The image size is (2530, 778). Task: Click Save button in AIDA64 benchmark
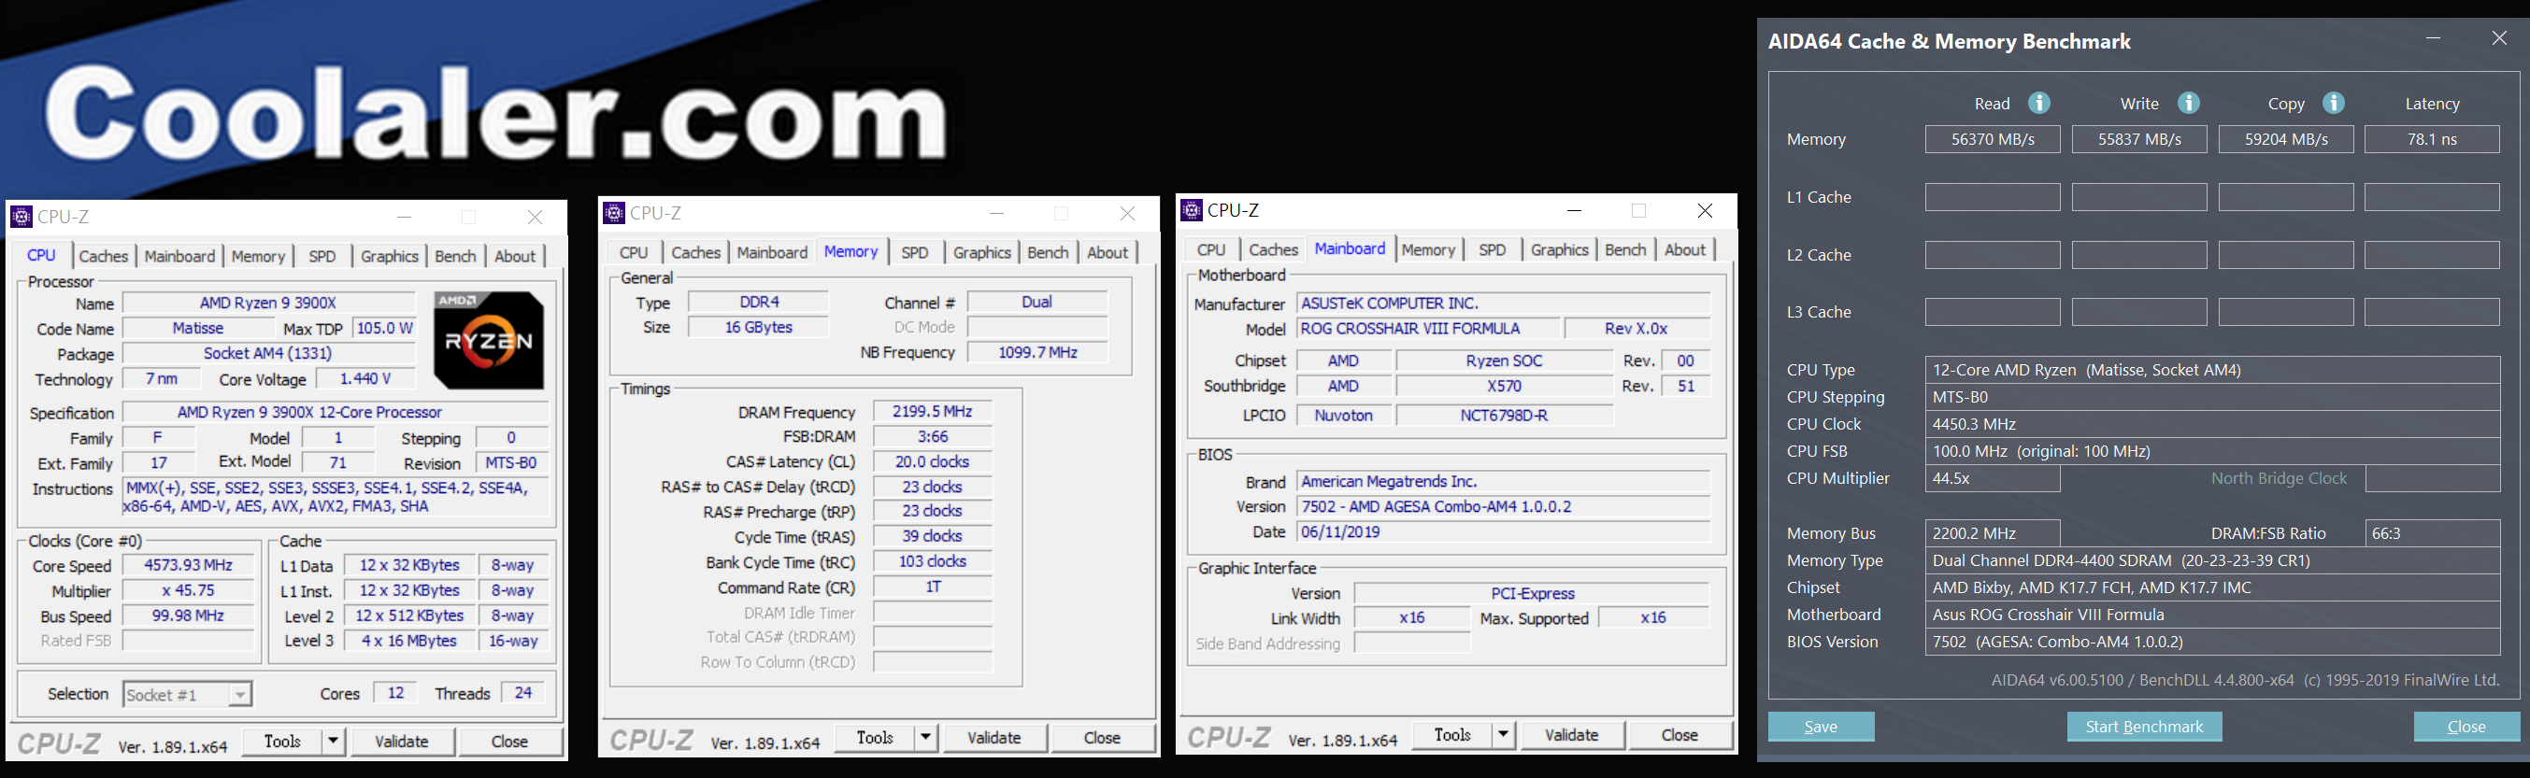click(x=1821, y=726)
